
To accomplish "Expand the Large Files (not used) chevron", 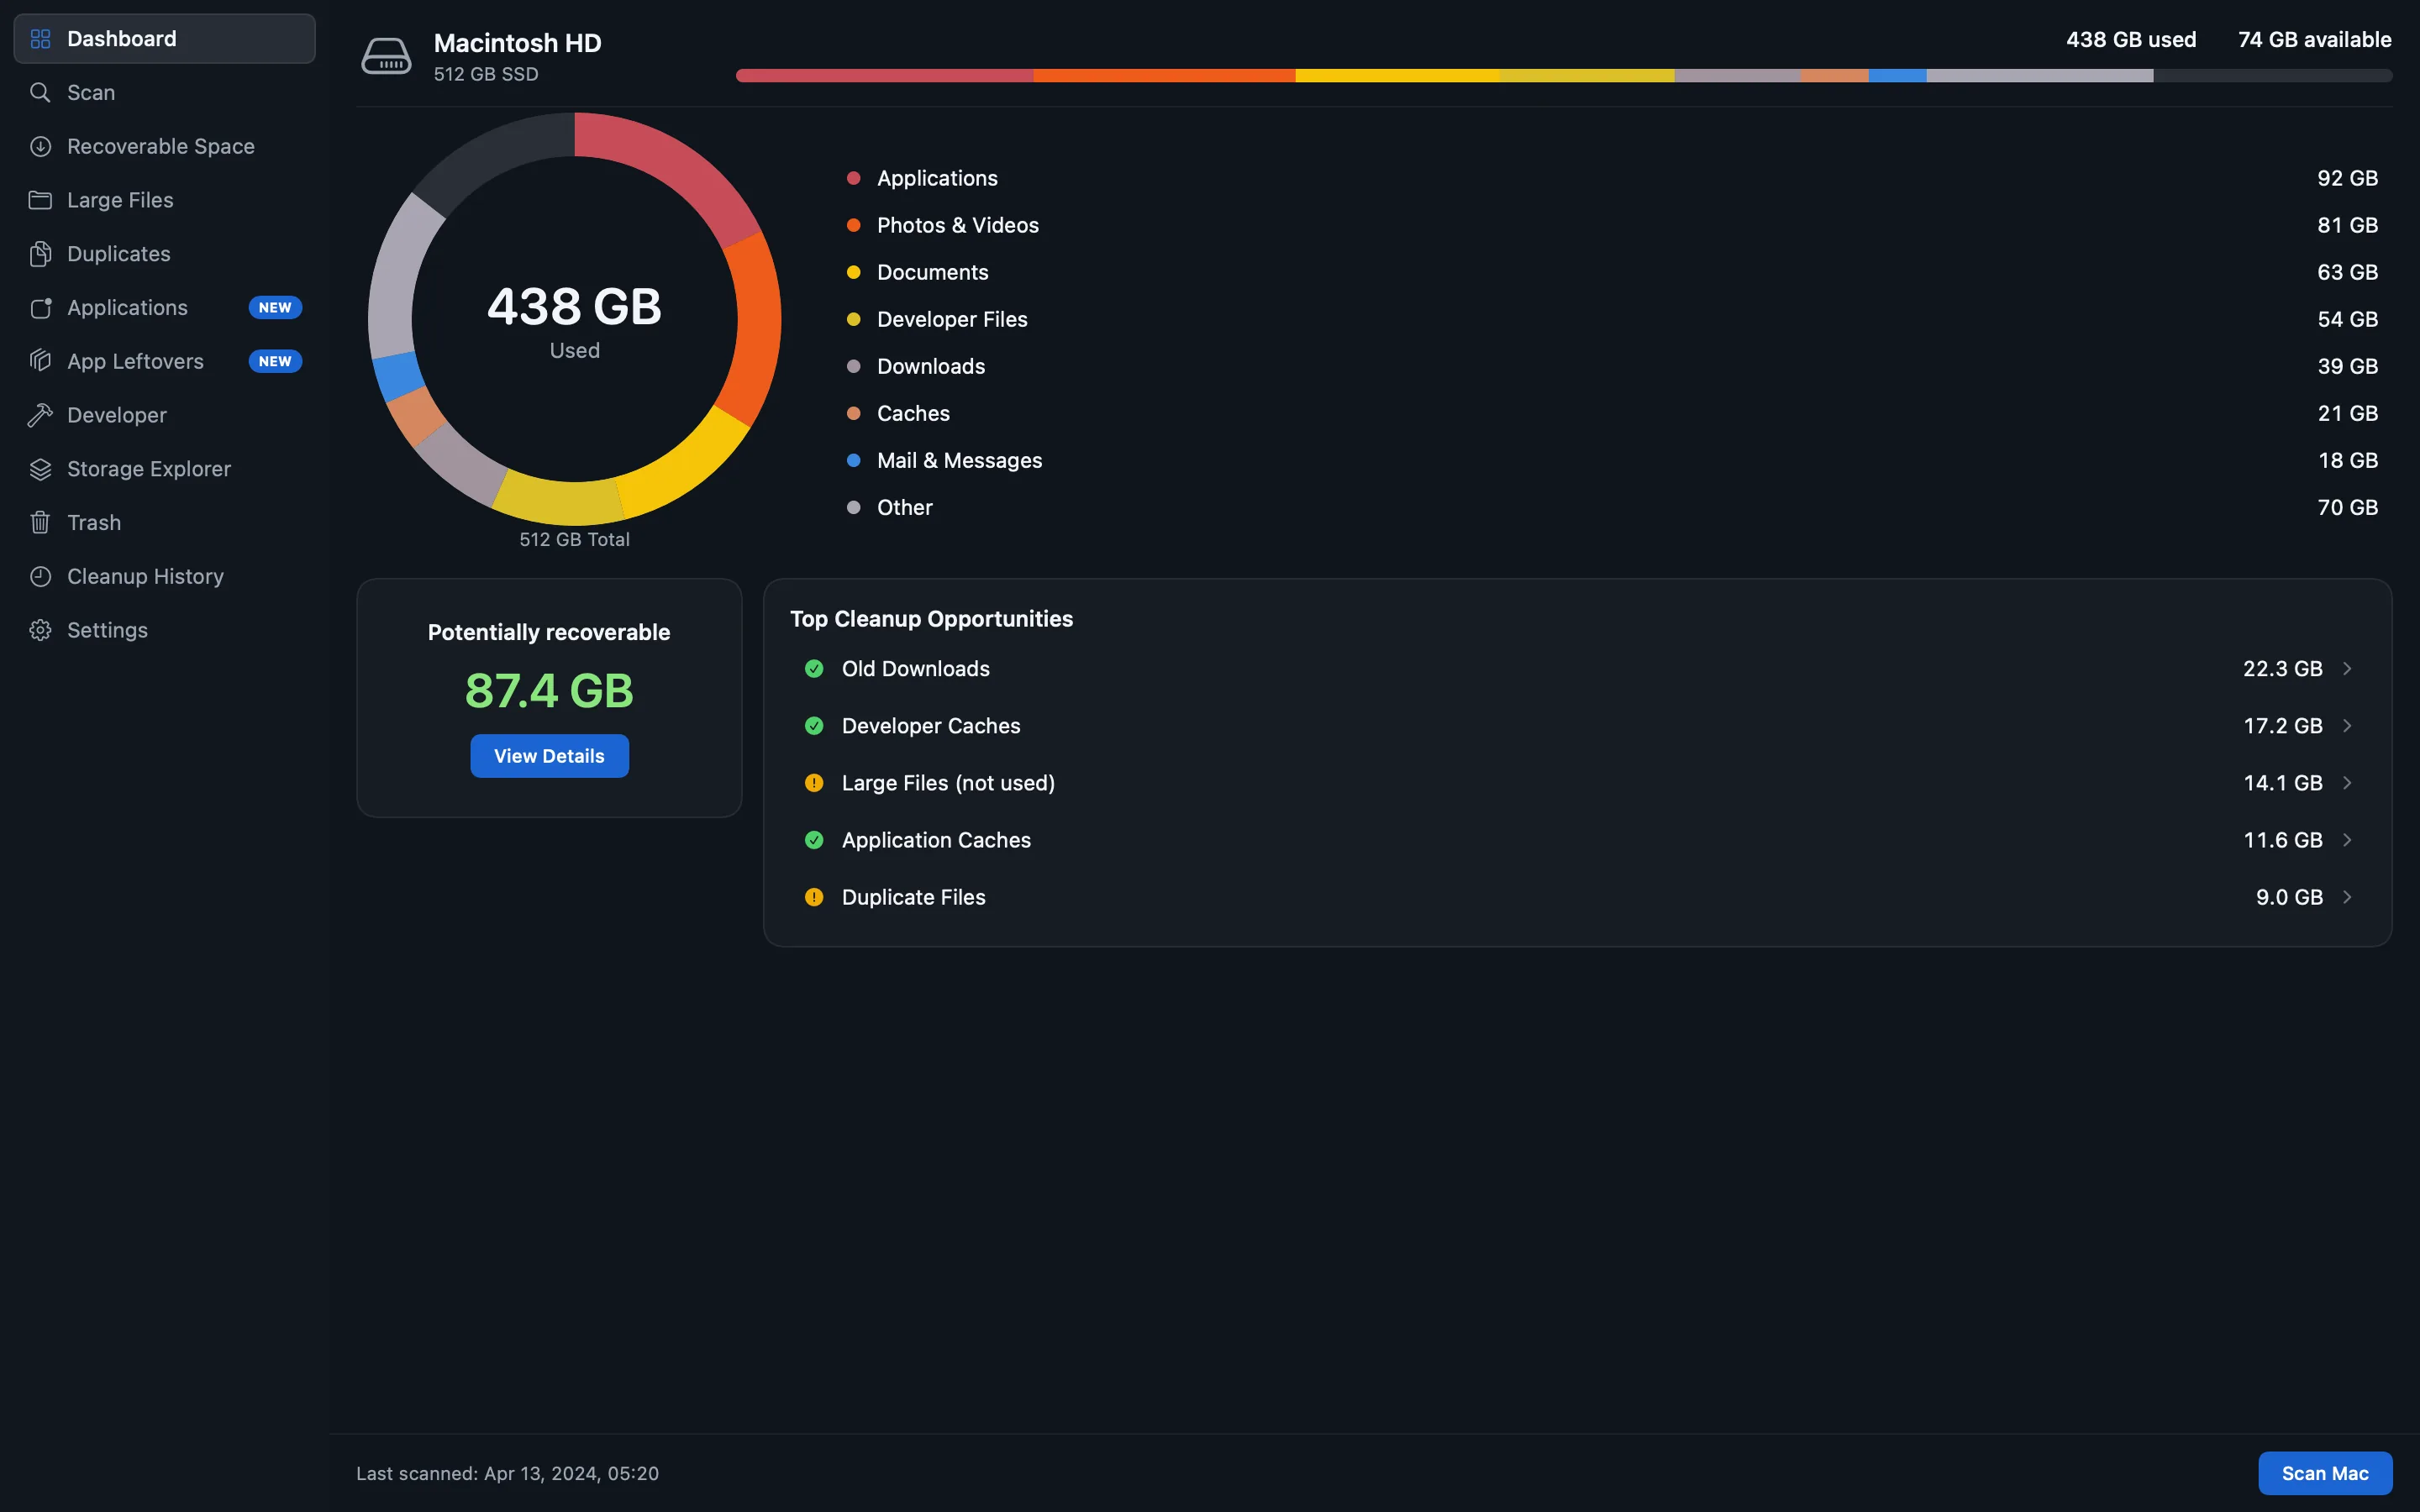I will 2347,783.
